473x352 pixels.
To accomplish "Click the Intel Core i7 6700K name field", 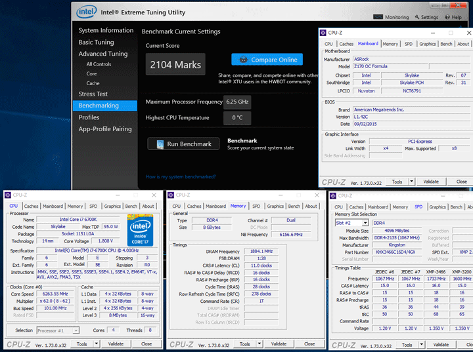I will tap(78, 220).
